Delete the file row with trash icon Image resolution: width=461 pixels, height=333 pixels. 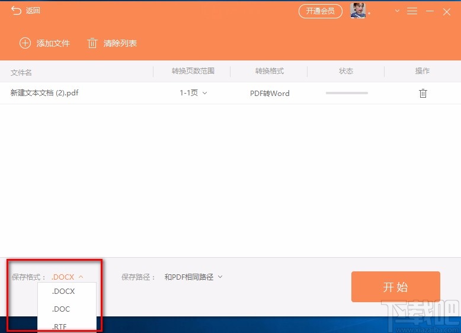point(422,93)
